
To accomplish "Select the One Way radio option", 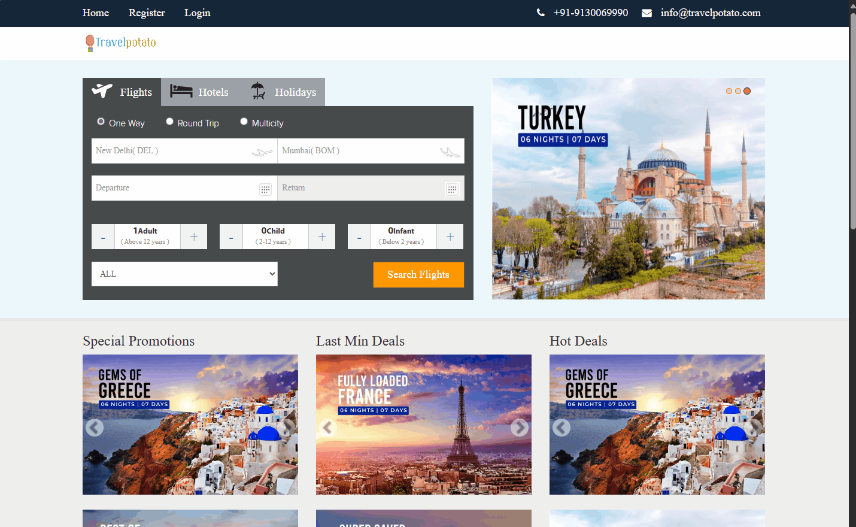I will [101, 122].
